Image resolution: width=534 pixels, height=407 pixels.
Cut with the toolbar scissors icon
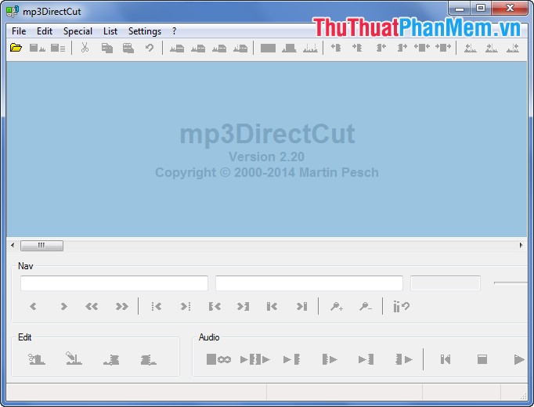pyautogui.click(x=85, y=48)
